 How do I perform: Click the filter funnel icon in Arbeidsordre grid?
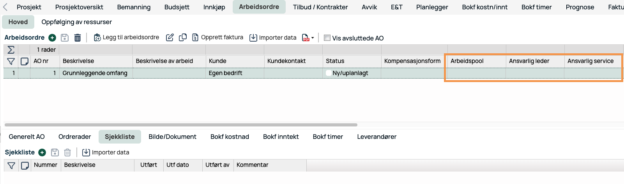click(11, 61)
